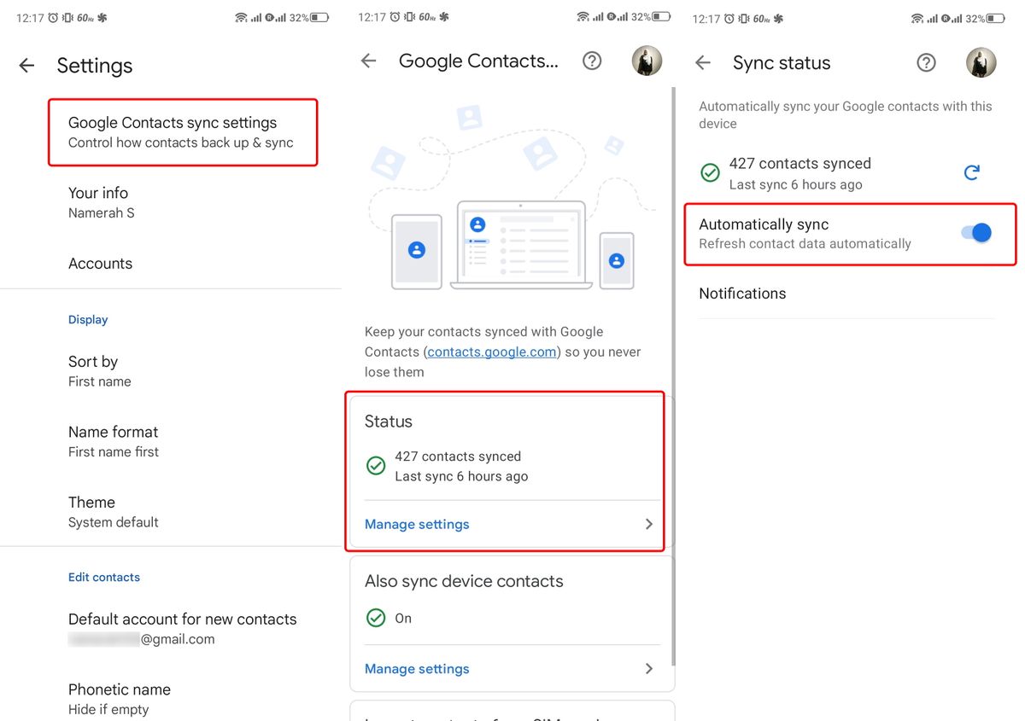
Task: Expand Status card chevron arrow
Action: point(649,524)
